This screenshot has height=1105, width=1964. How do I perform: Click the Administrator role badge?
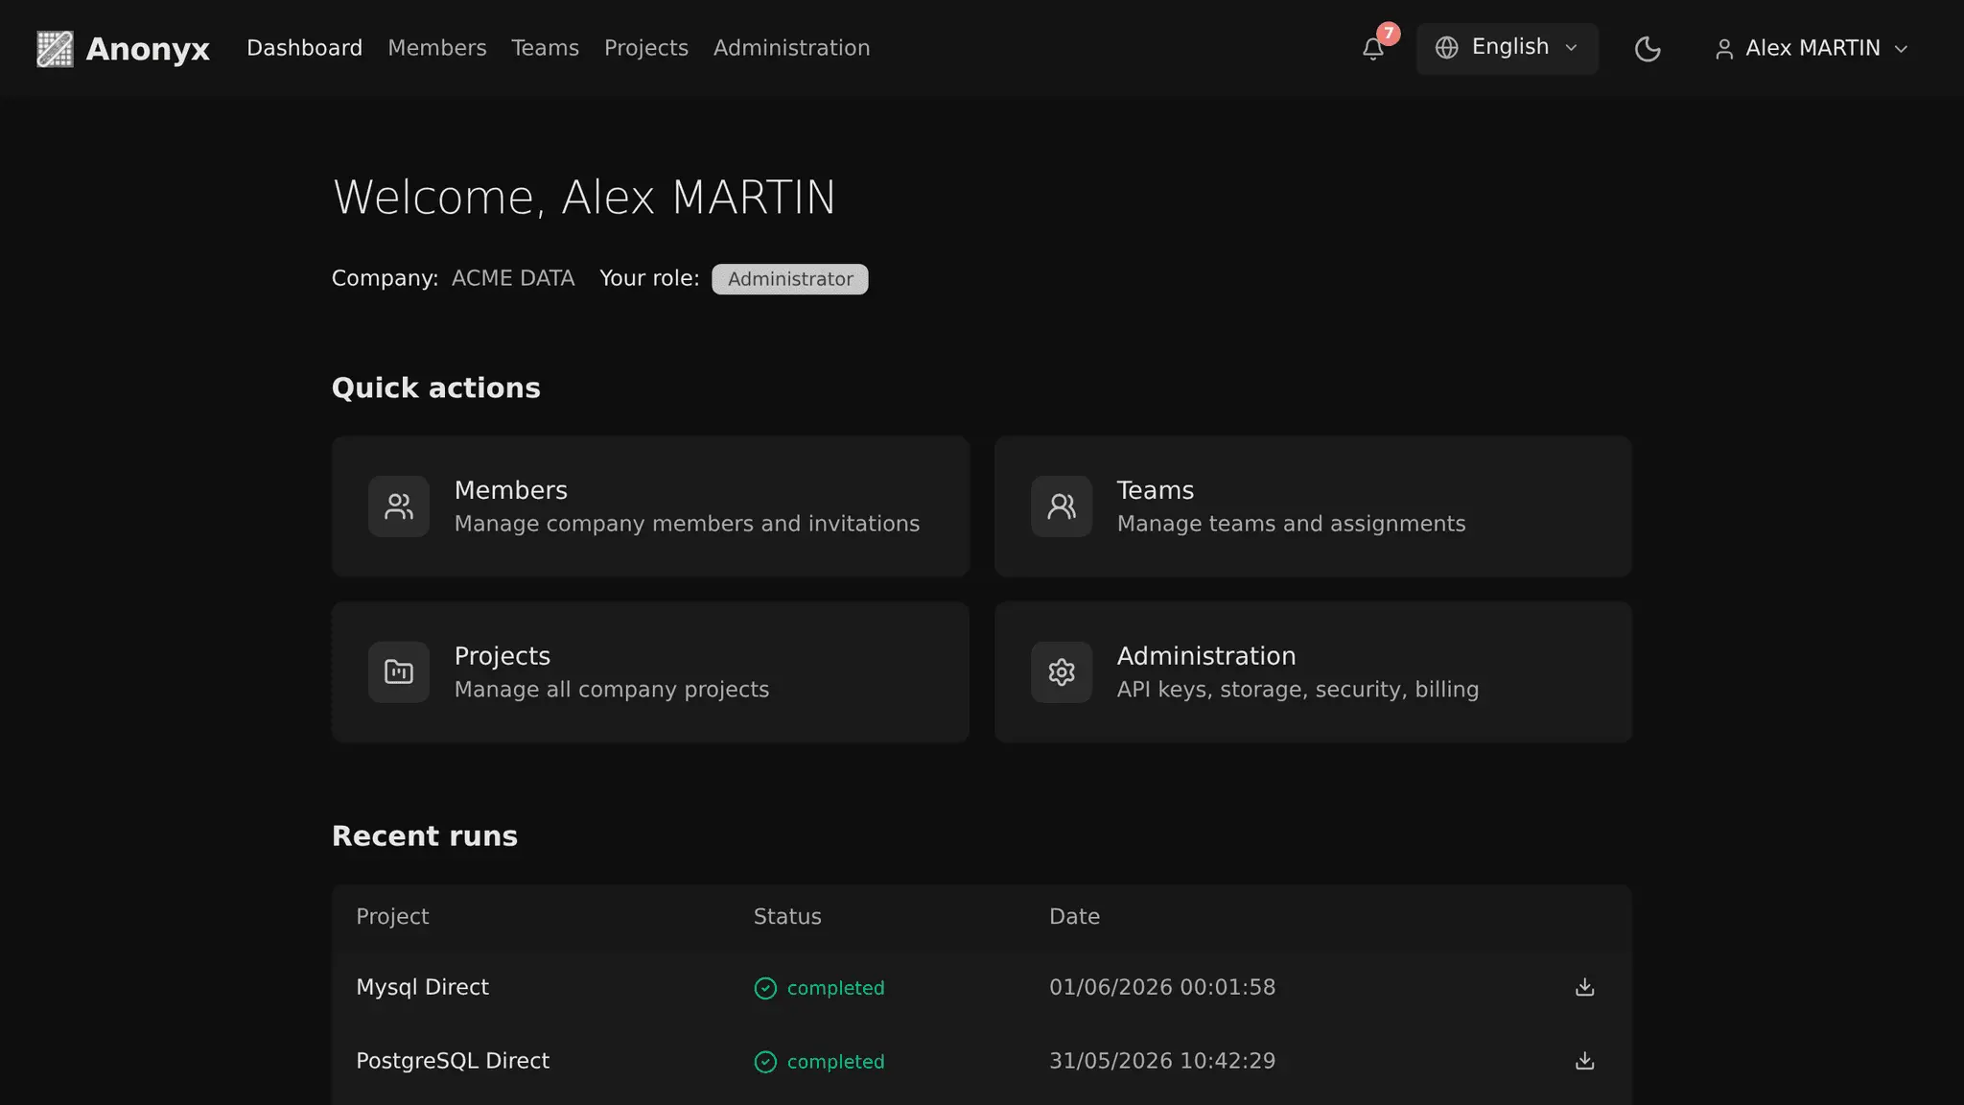[x=790, y=279]
